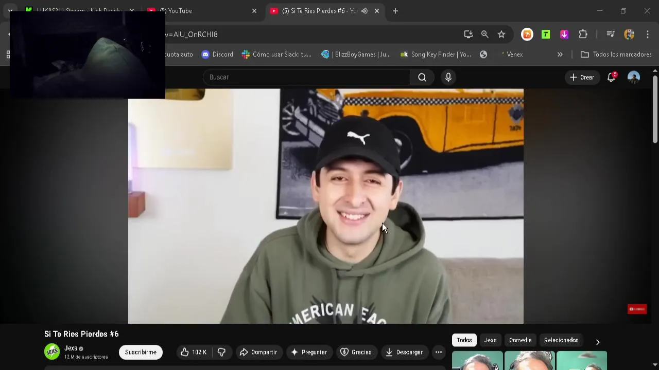Click the red badge at video's right
Screen dimensions: 659x370
[x=637, y=309]
